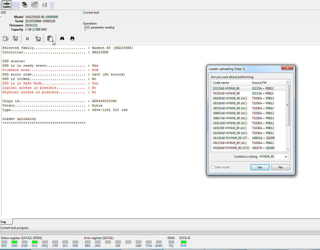Click the copy pages toolbar icon
This screenshot has height=250, width=320.
[50, 39]
